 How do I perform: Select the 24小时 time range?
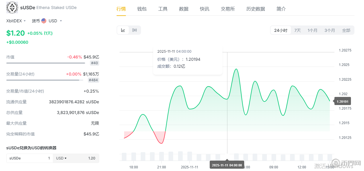point(281,30)
